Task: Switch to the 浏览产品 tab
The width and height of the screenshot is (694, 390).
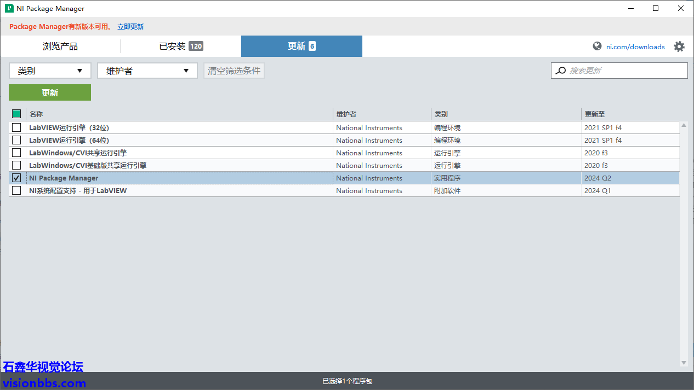Action: 60,46
